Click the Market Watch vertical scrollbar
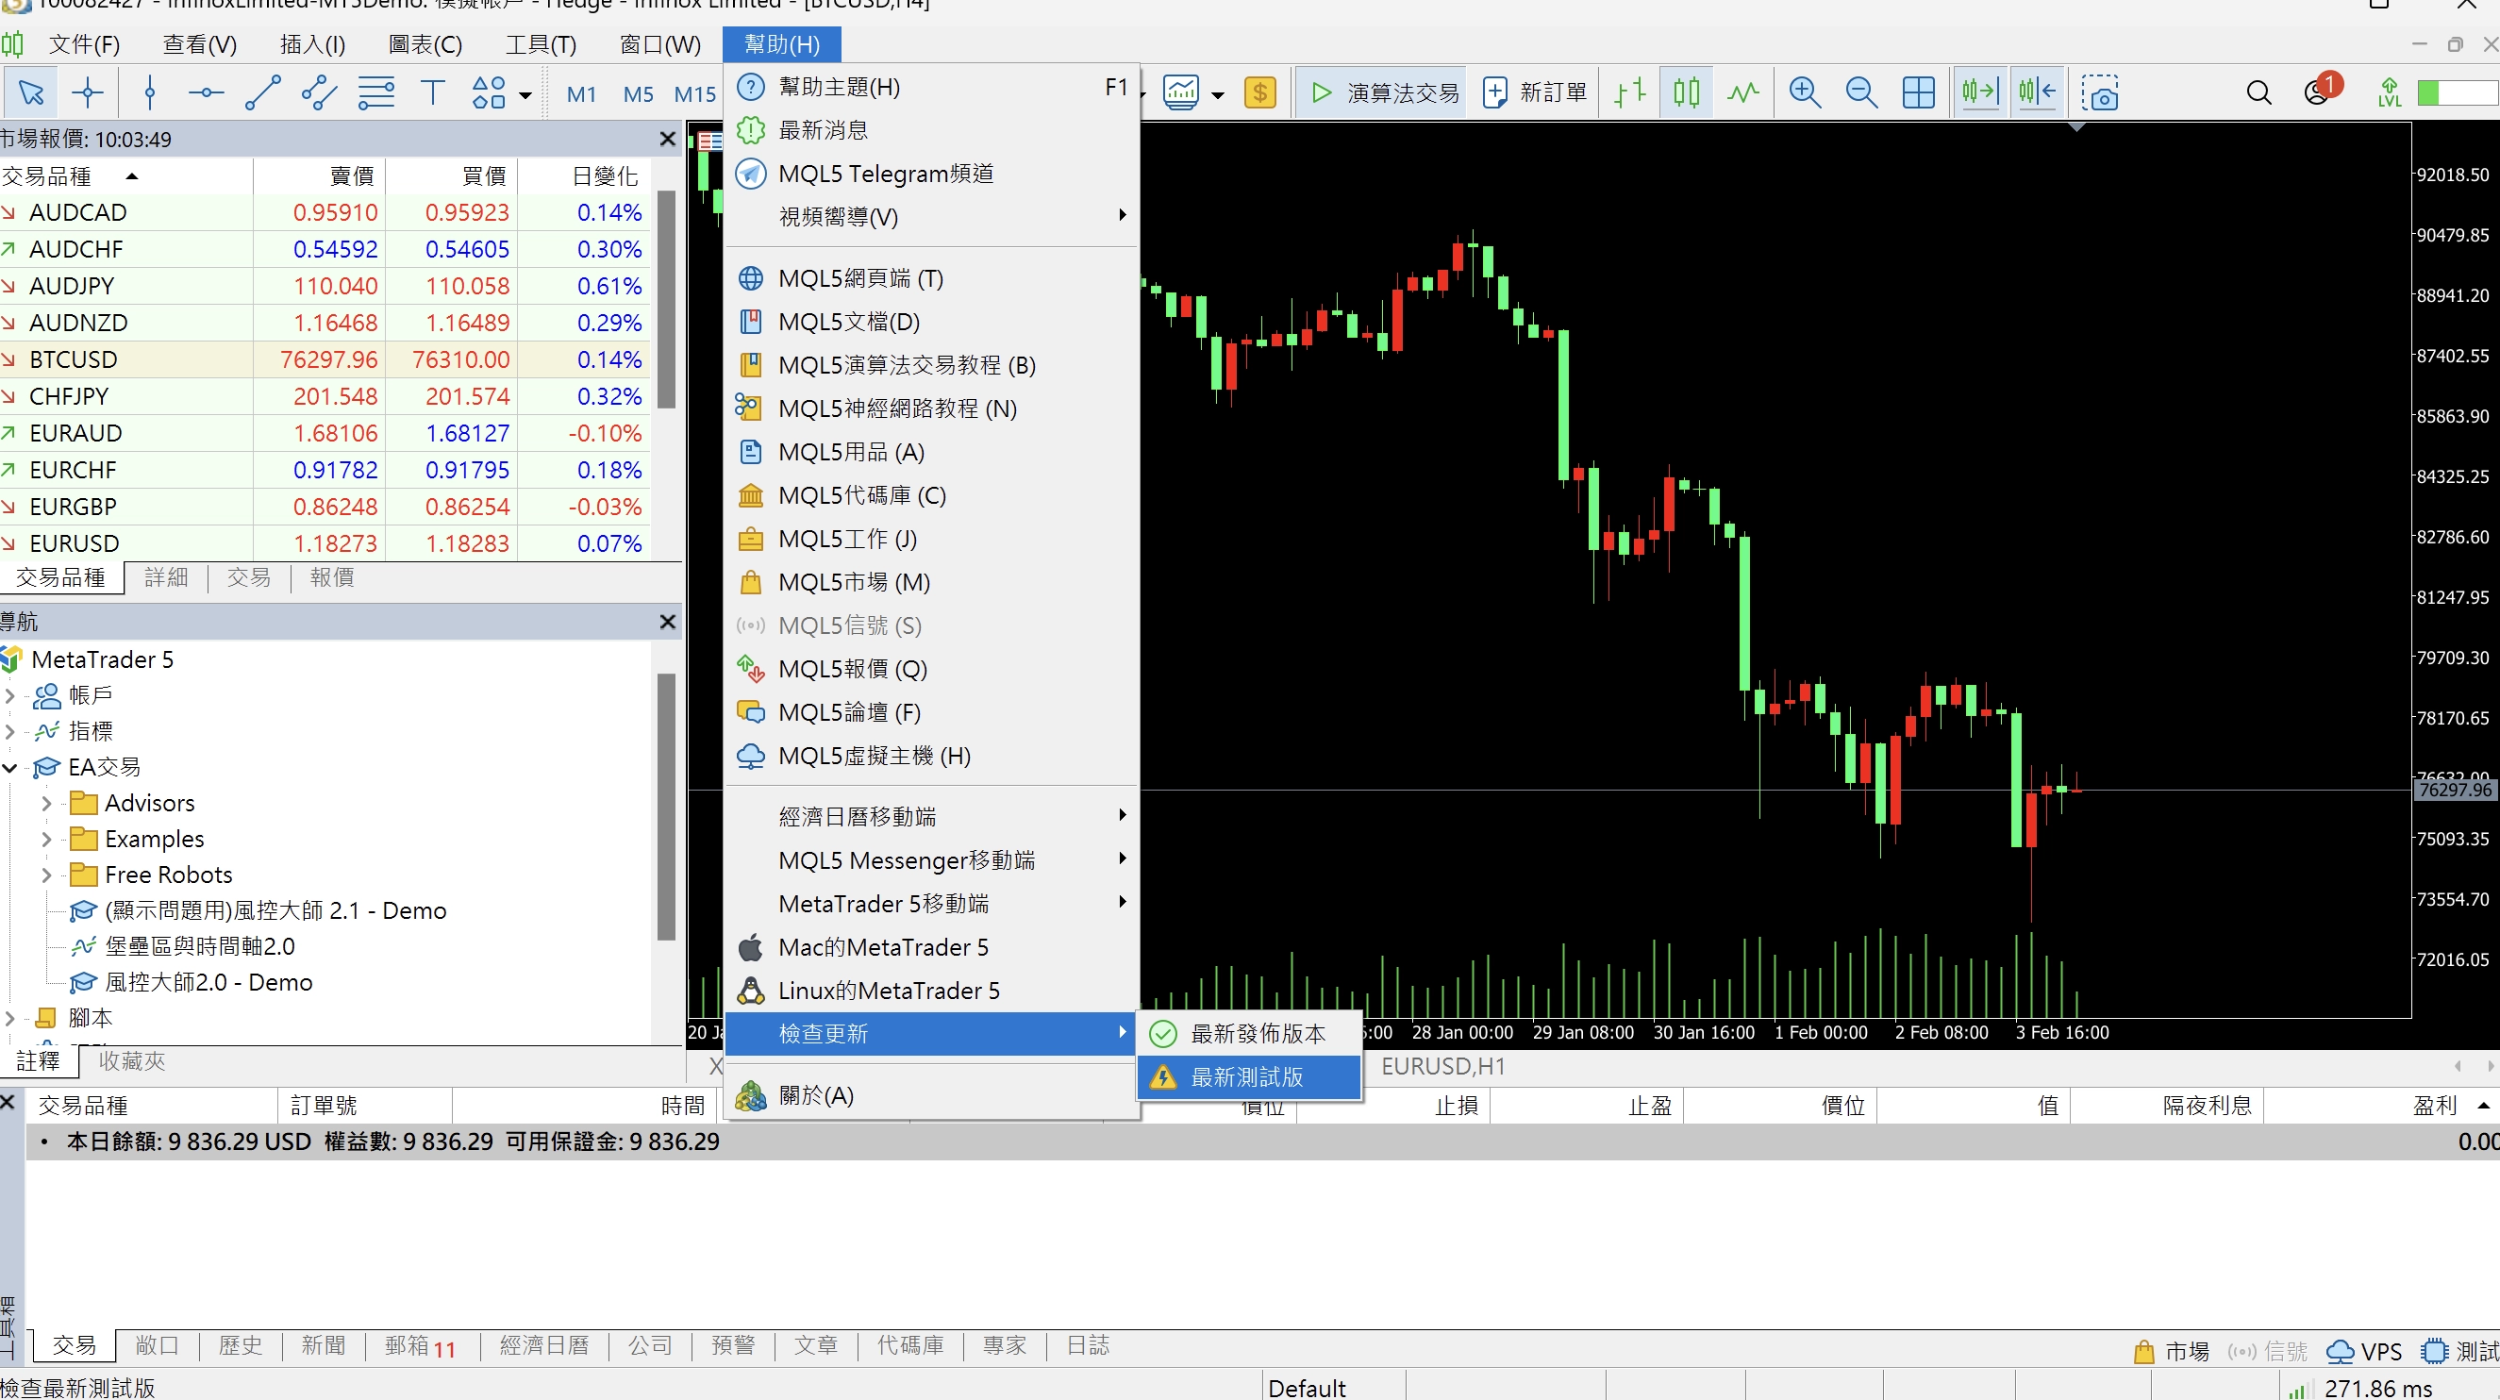Screen dimensions: 2500x1400 coord(666,301)
